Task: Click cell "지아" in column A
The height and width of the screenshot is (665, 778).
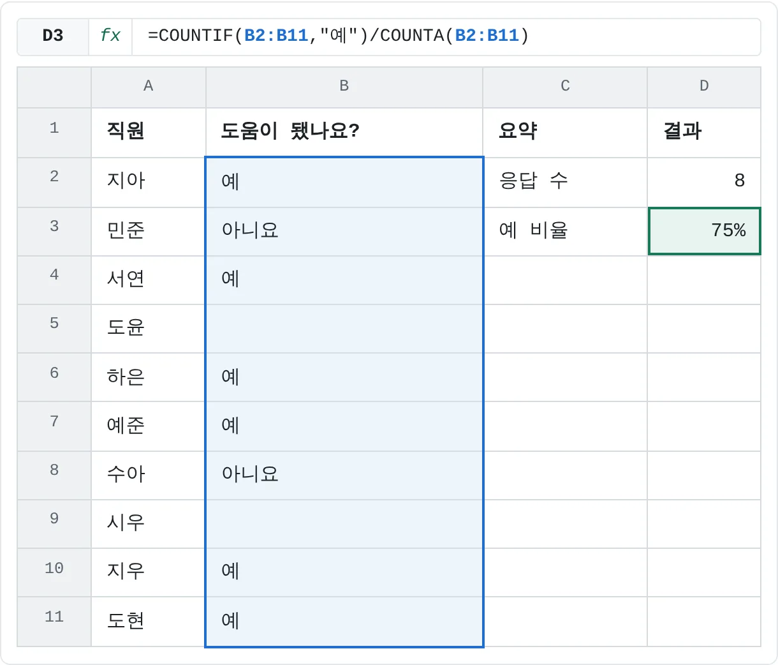Action: pos(149,182)
